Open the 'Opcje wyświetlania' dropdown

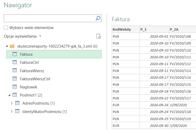(x=23, y=36)
